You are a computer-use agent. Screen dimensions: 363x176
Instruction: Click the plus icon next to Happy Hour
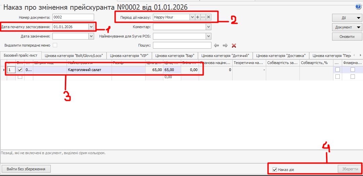pos(198,17)
